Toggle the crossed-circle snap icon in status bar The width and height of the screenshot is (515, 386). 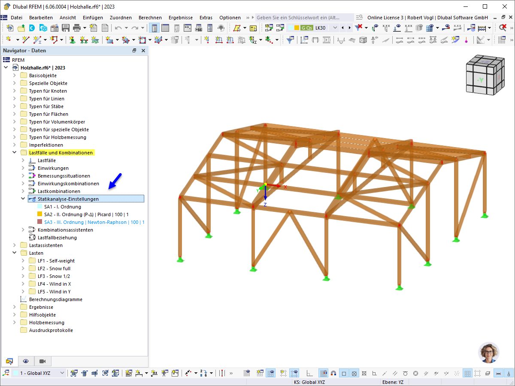pos(354,373)
